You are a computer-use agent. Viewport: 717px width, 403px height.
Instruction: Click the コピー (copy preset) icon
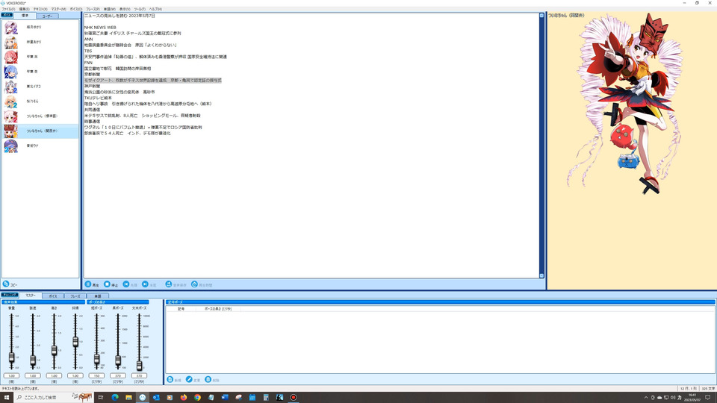pos(6,284)
